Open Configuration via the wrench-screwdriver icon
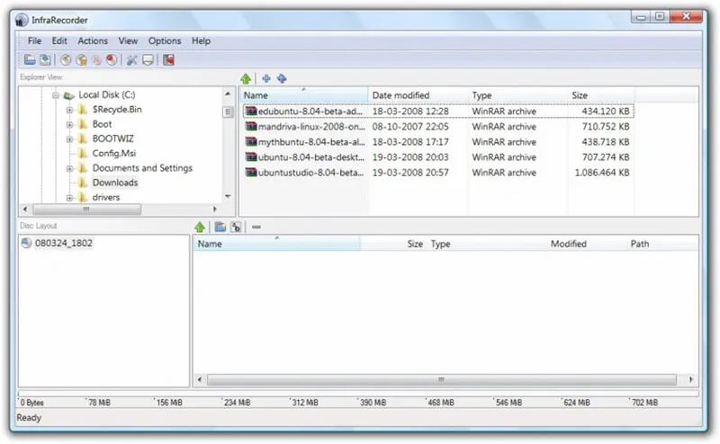This screenshot has width=720, height=444. pyautogui.click(x=132, y=59)
